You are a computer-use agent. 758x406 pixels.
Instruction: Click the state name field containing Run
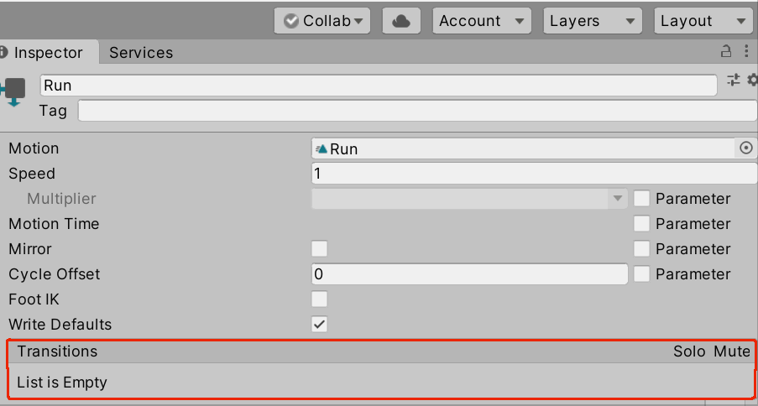tap(378, 86)
